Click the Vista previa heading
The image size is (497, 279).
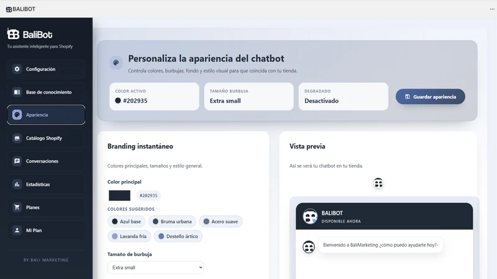coord(307,146)
